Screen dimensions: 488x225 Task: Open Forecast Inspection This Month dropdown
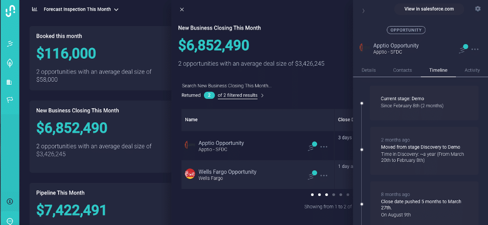pos(81,10)
